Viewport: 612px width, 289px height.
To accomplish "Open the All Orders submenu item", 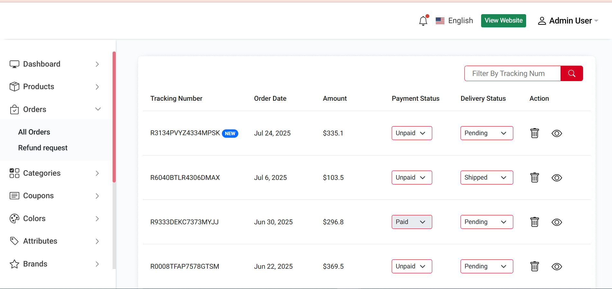I will (x=34, y=132).
